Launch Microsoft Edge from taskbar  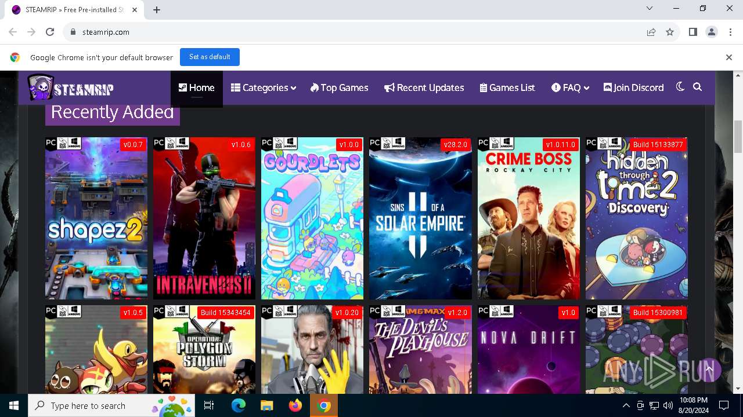click(239, 405)
